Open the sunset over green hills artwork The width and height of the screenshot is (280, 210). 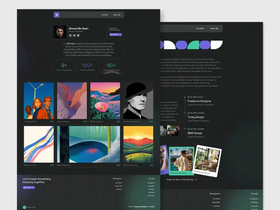[x=138, y=144]
